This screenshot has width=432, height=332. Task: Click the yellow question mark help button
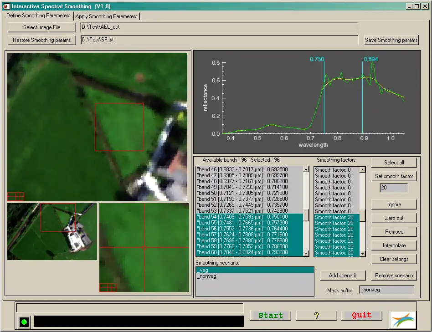click(x=316, y=316)
